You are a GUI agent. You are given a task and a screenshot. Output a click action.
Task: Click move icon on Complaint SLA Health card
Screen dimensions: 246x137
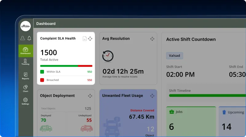click(x=90, y=39)
